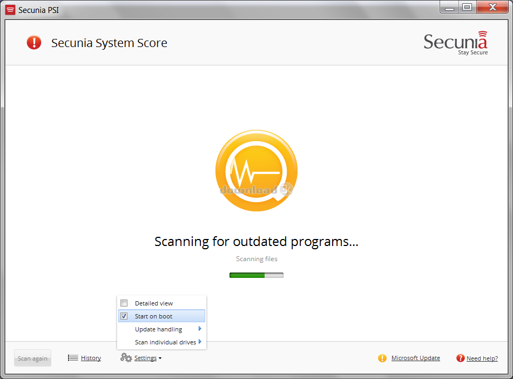Click the red question mark help icon
The width and height of the screenshot is (513, 379).
(460, 358)
